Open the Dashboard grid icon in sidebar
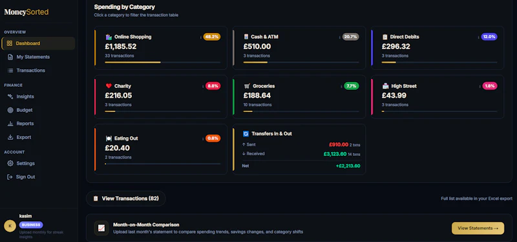 coord(10,43)
